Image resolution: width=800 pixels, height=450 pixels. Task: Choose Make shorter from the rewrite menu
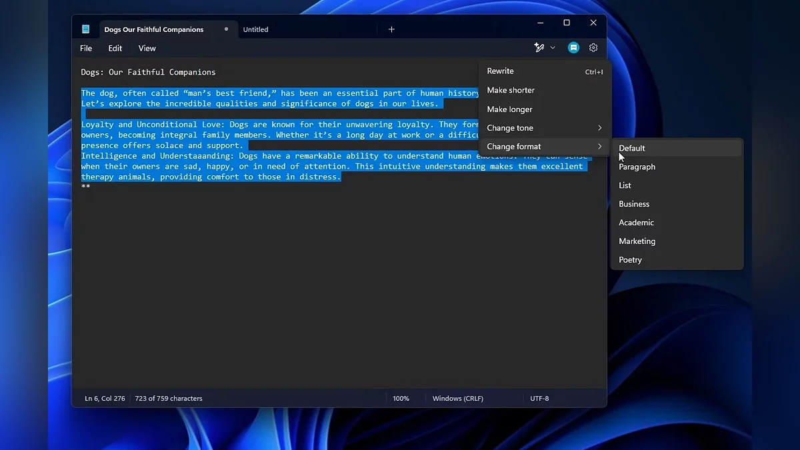click(511, 90)
